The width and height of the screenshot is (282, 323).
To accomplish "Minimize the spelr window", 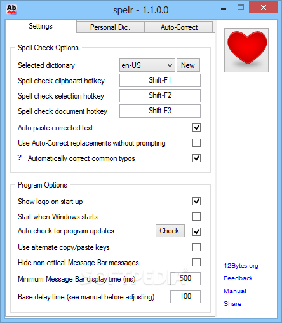I will pyautogui.click(x=224, y=9).
